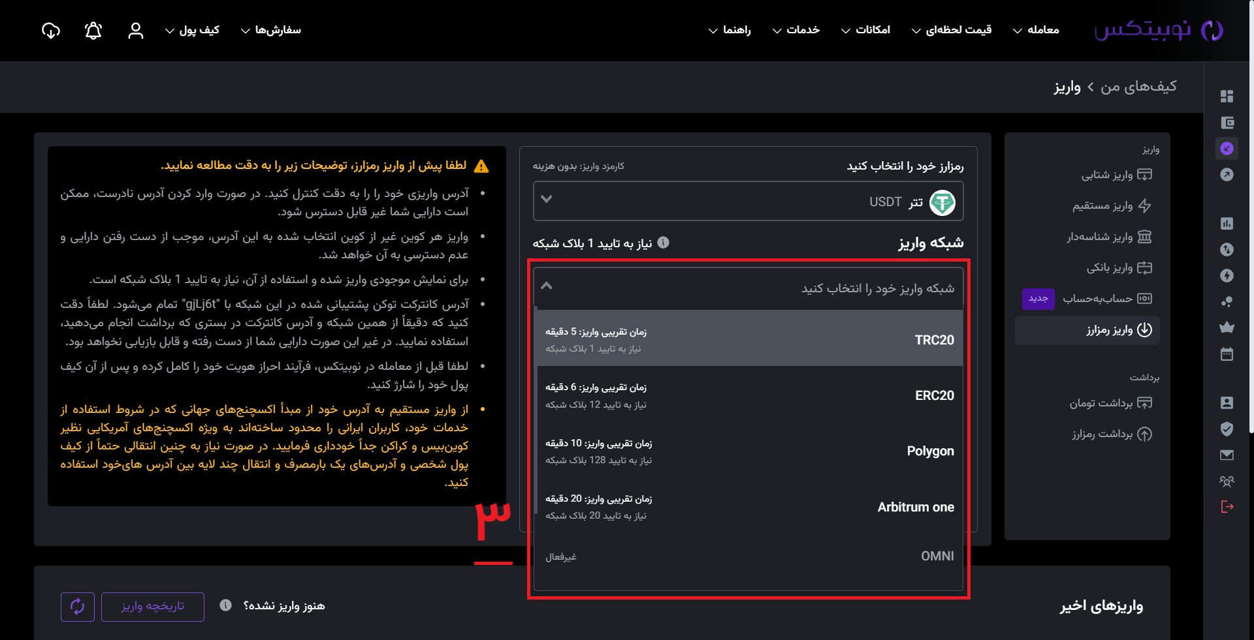This screenshot has width=1254, height=640.
Task: Click the Tether USDT coin logo
Action: click(942, 202)
